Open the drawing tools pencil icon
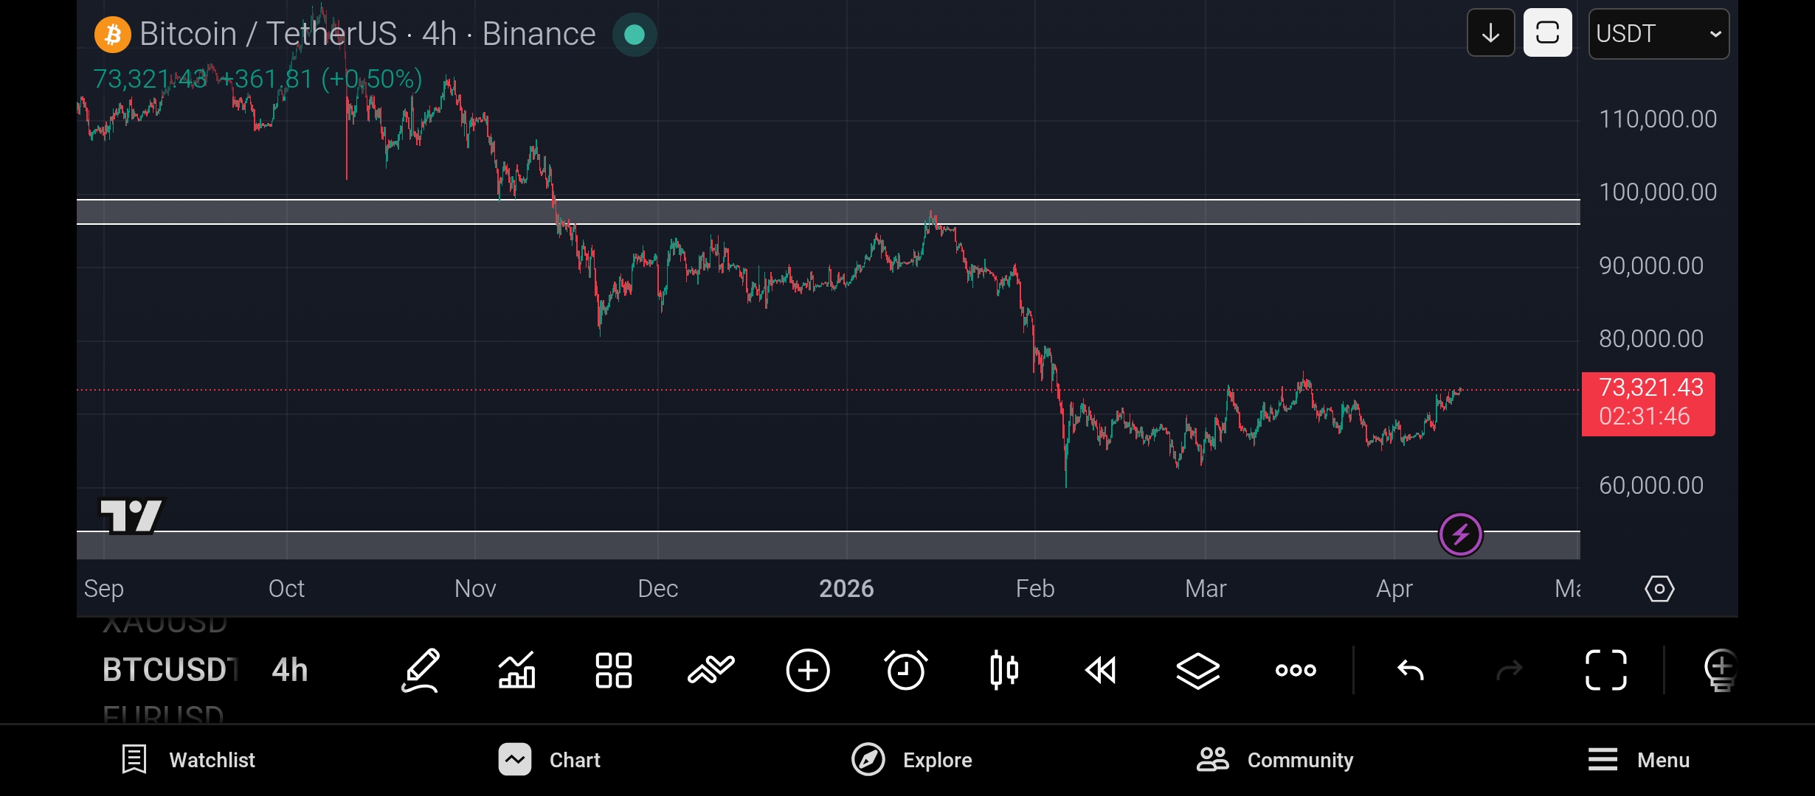 (421, 670)
